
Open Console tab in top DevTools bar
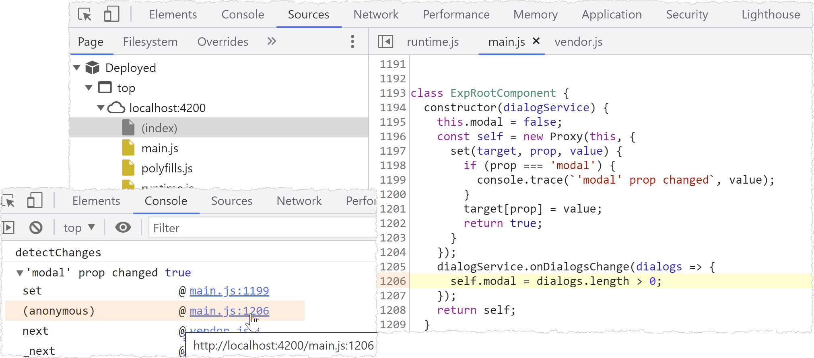(243, 14)
